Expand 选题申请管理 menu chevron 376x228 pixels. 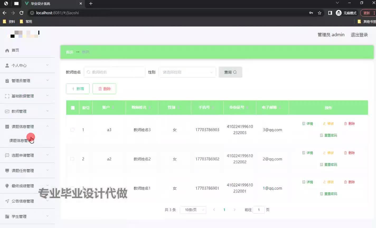coord(48,155)
